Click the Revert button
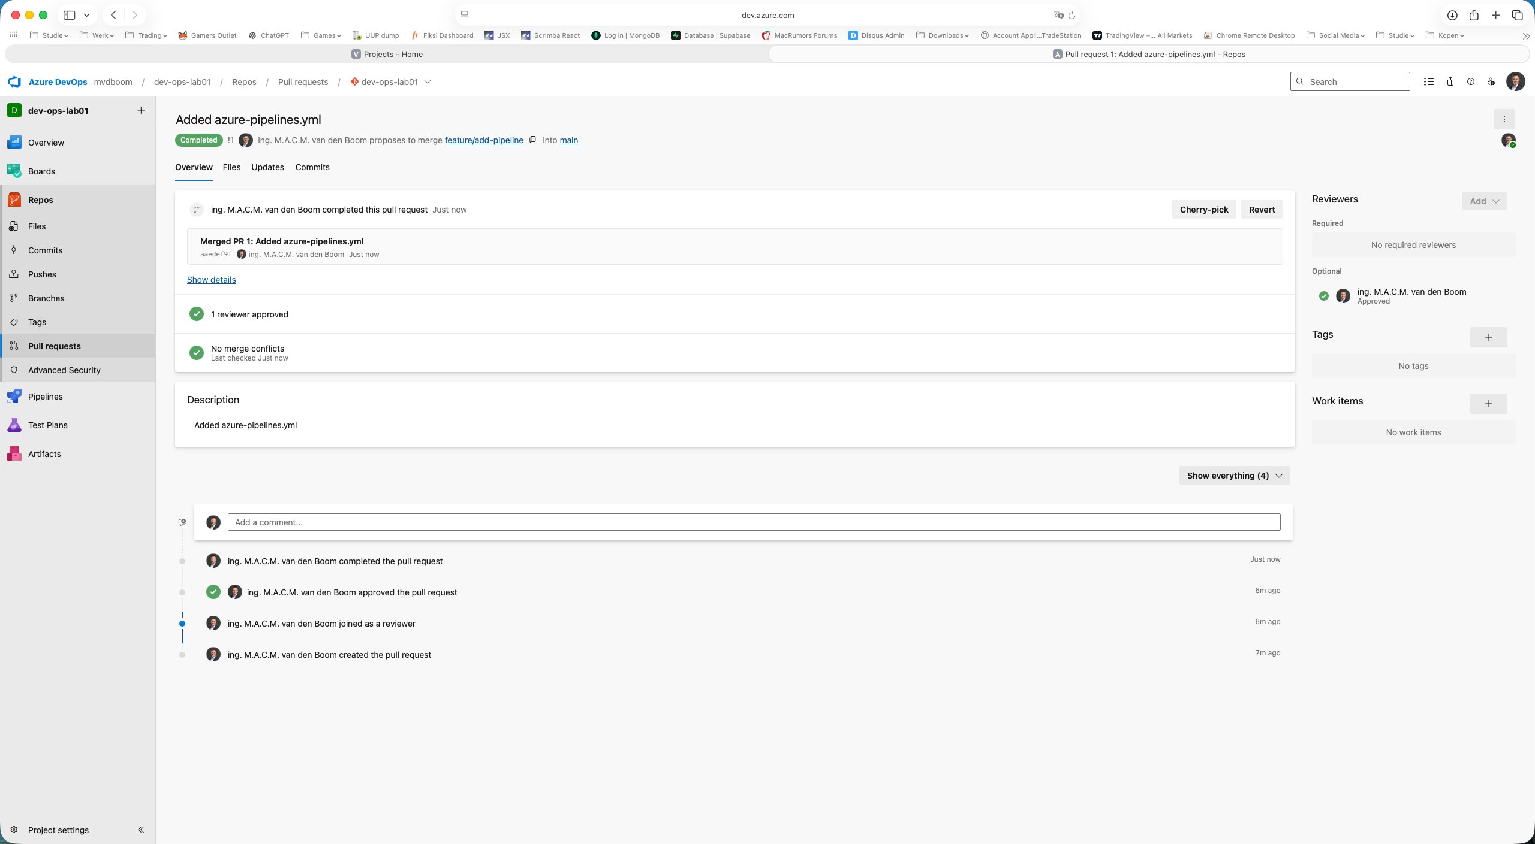The height and width of the screenshot is (844, 1535). pyautogui.click(x=1261, y=209)
